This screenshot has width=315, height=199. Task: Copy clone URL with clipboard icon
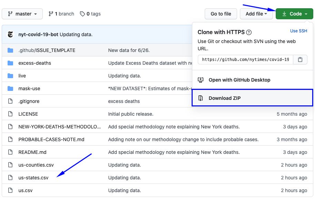(300, 60)
